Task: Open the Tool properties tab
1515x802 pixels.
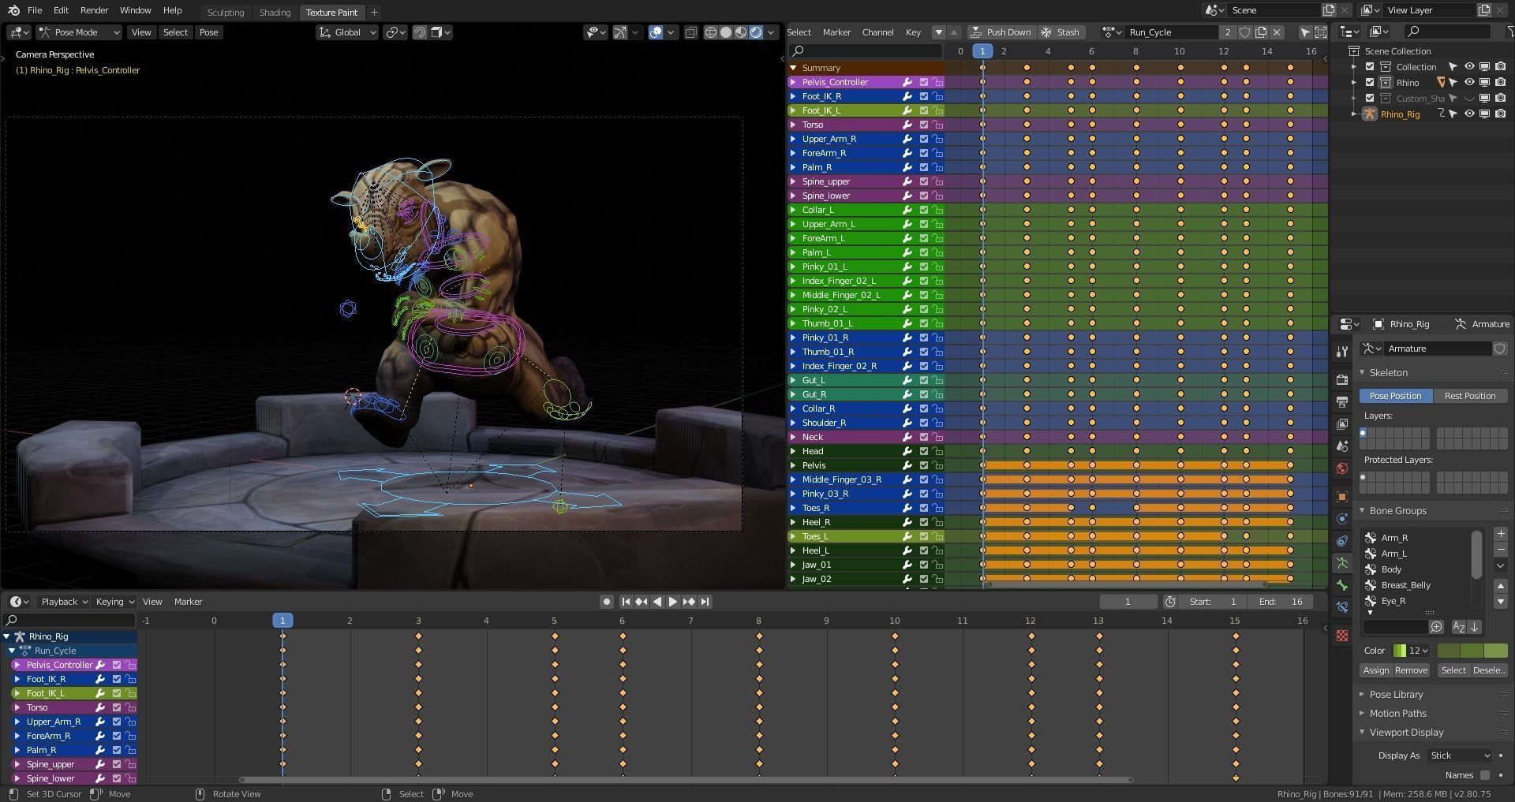Action: pyautogui.click(x=1342, y=351)
